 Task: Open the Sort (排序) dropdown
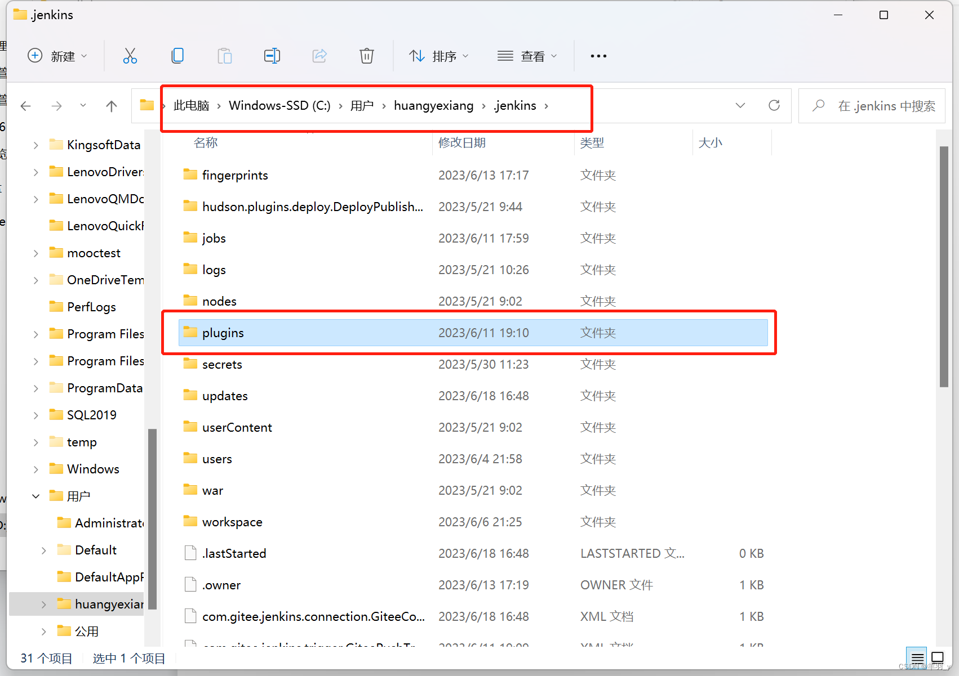(x=439, y=56)
